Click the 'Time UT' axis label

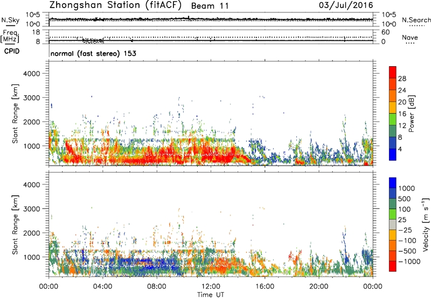coord(211,294)
